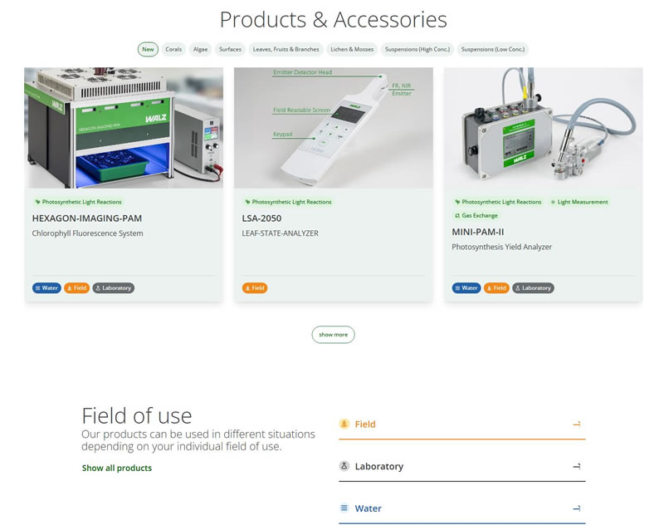The width and height of the screenshot is (664, 530).
Task: Open the Show all products link
Action: pyautogui.click(x=117, y=468)
